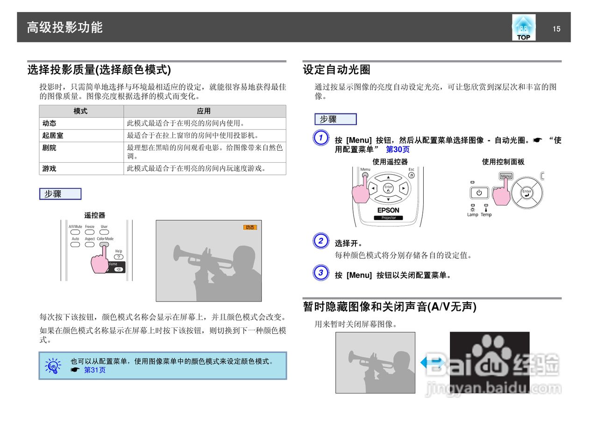Click the orange 动态 on-screen label

(x=250, y=227)
